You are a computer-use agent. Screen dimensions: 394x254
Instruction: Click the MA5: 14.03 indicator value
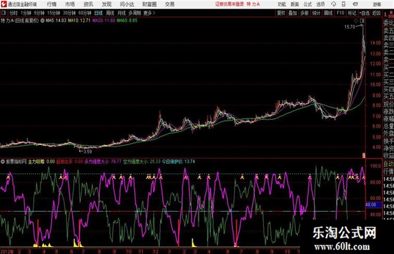[x=56, y=20]
